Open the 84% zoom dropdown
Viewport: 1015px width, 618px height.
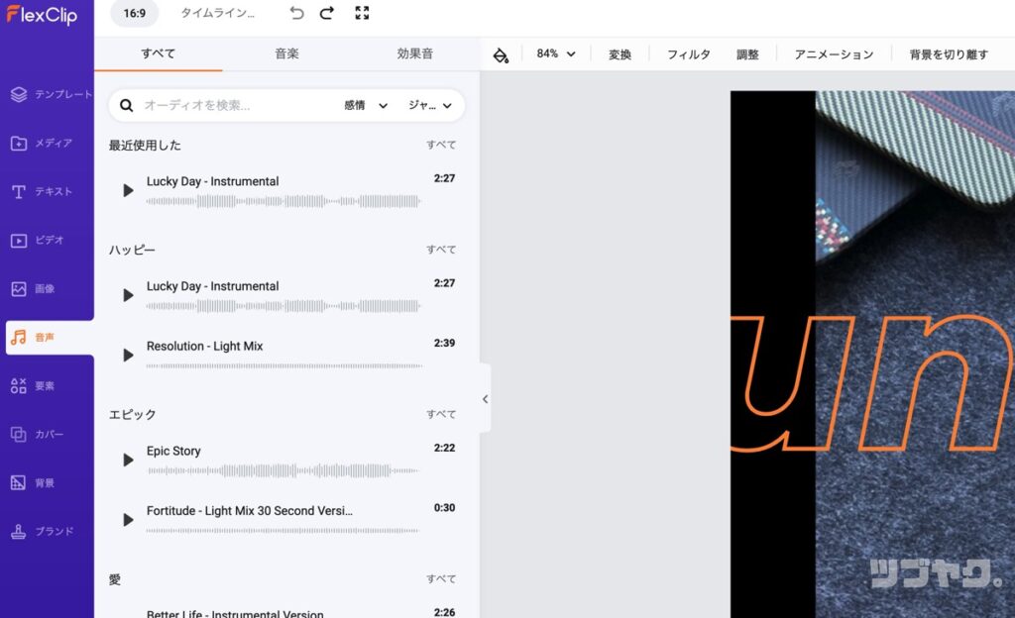(x=556, y=53)
